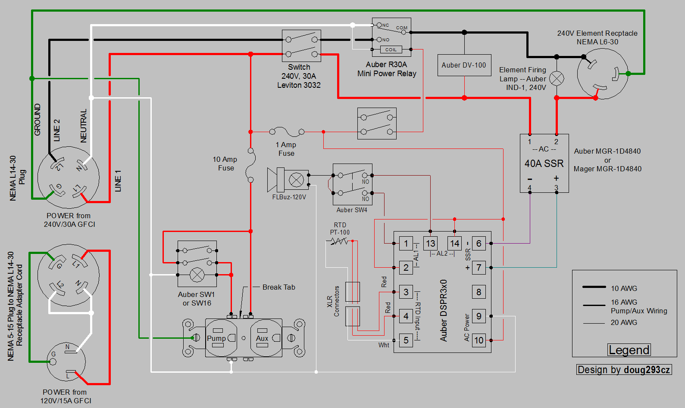Click terminal 4 on the DSPR3x0 controller
Image resolution: width=685 pixels, height=408 pixels.
click(x=406, y=316)
